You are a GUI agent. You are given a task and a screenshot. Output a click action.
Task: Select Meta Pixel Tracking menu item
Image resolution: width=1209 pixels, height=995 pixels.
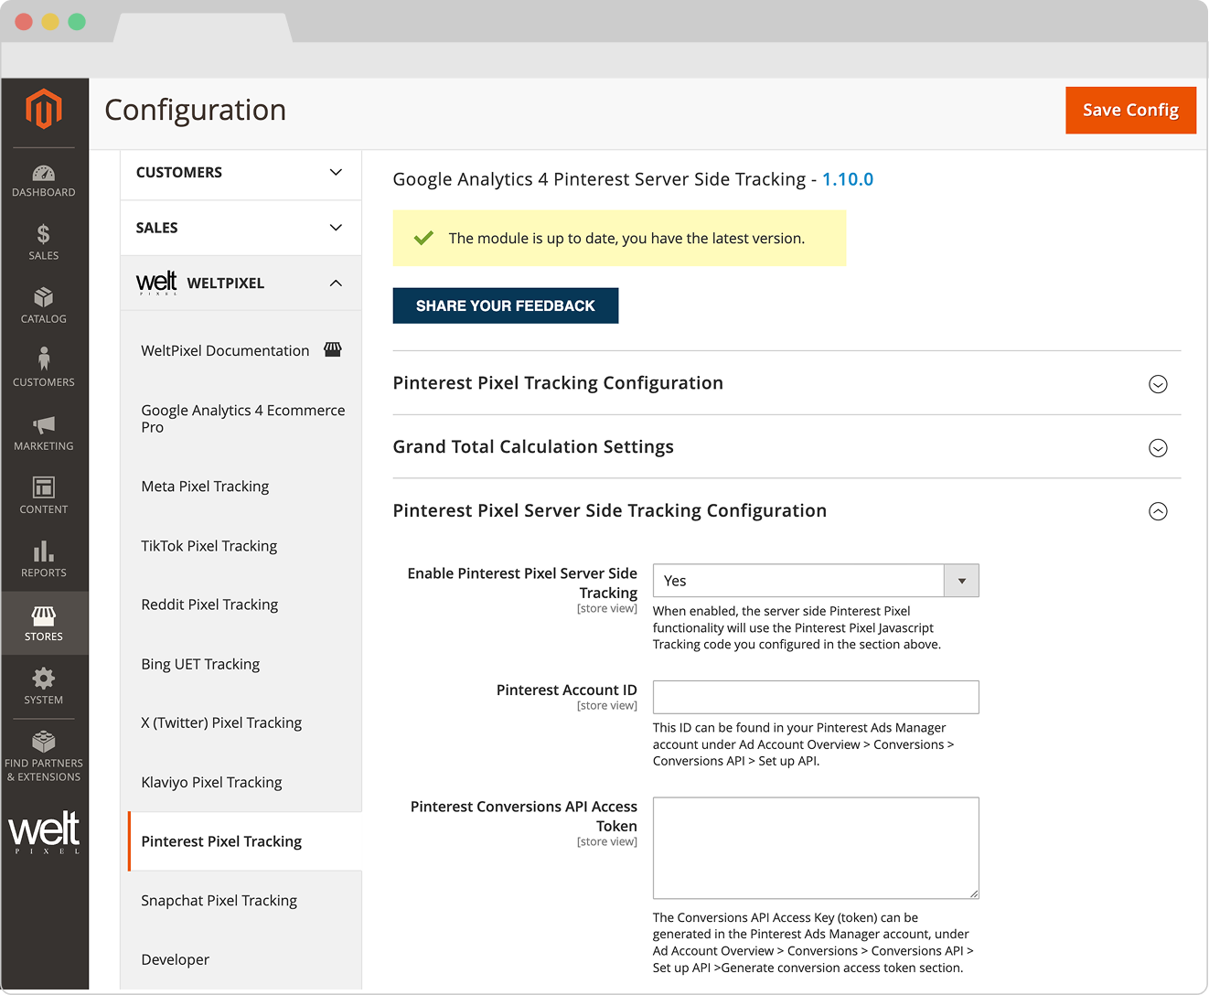[205, 487]
